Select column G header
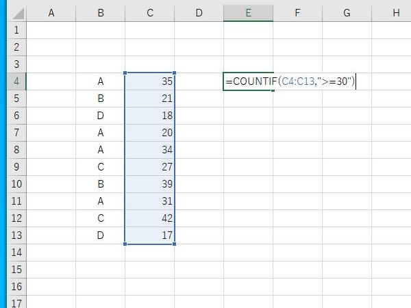This screenshot has width=411, height=308. click(347, 13)
